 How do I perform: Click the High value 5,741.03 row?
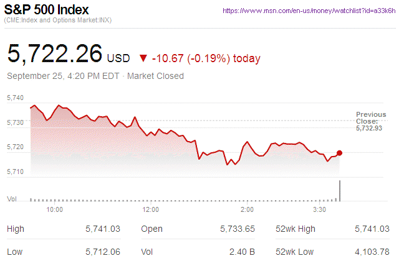102,229
